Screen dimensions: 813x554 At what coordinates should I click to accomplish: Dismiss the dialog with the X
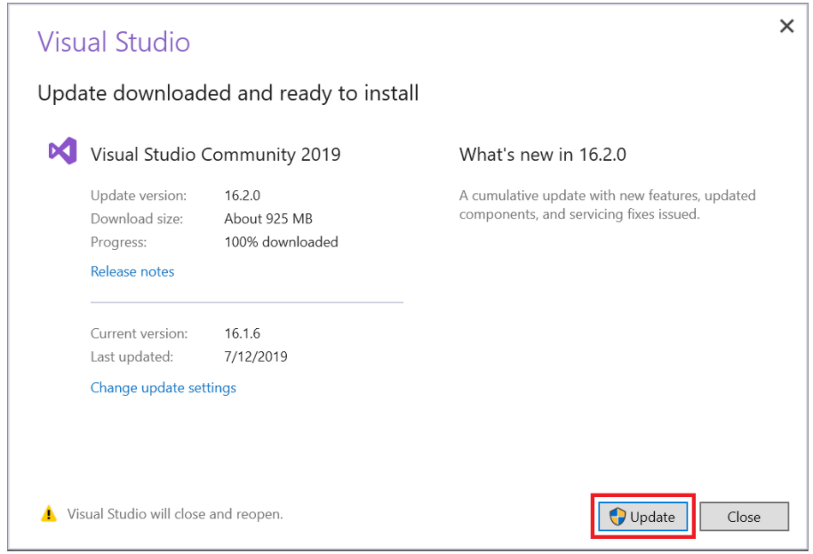[x=786, y=26]
